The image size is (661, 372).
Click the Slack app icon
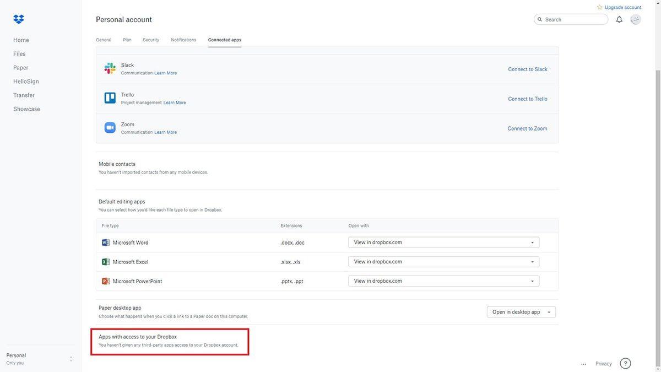[x=110, y=68]
